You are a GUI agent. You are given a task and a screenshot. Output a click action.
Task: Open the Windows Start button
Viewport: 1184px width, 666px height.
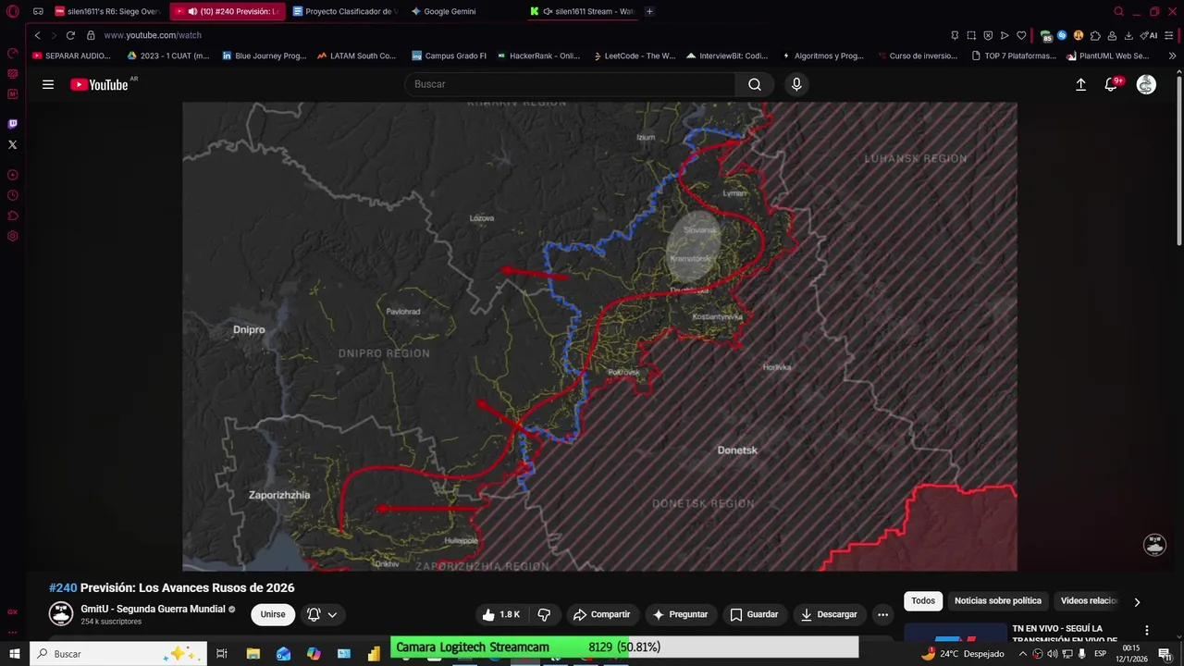(14, 654)
